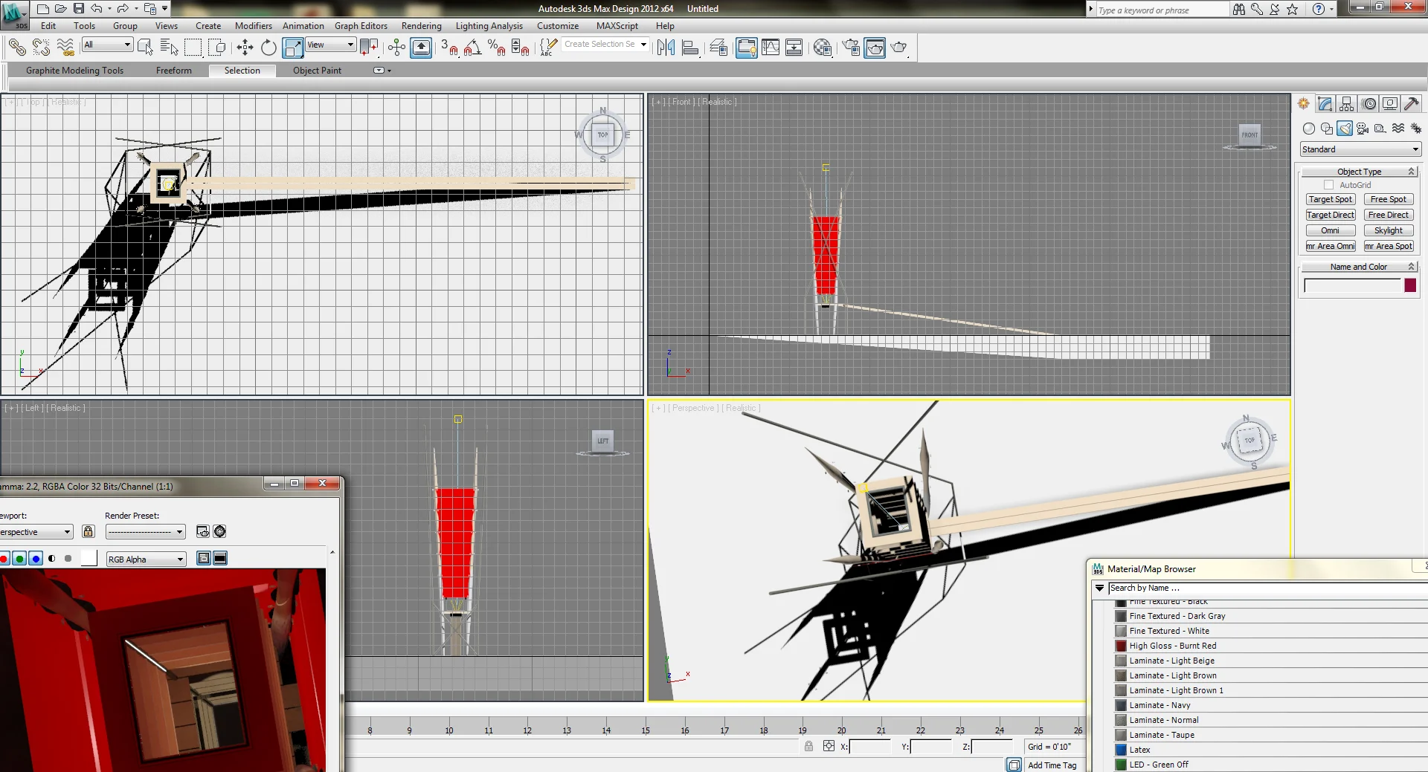
Task: Toggle monochrome display in render window
Action: pos(68,559)
